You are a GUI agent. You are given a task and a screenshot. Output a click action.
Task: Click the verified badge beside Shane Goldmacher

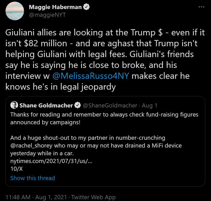point(77,105)
